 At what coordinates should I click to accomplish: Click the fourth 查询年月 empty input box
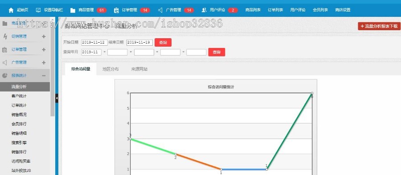[x=170, y=52]
